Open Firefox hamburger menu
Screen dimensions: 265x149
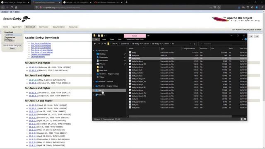[x=262, y=7]
